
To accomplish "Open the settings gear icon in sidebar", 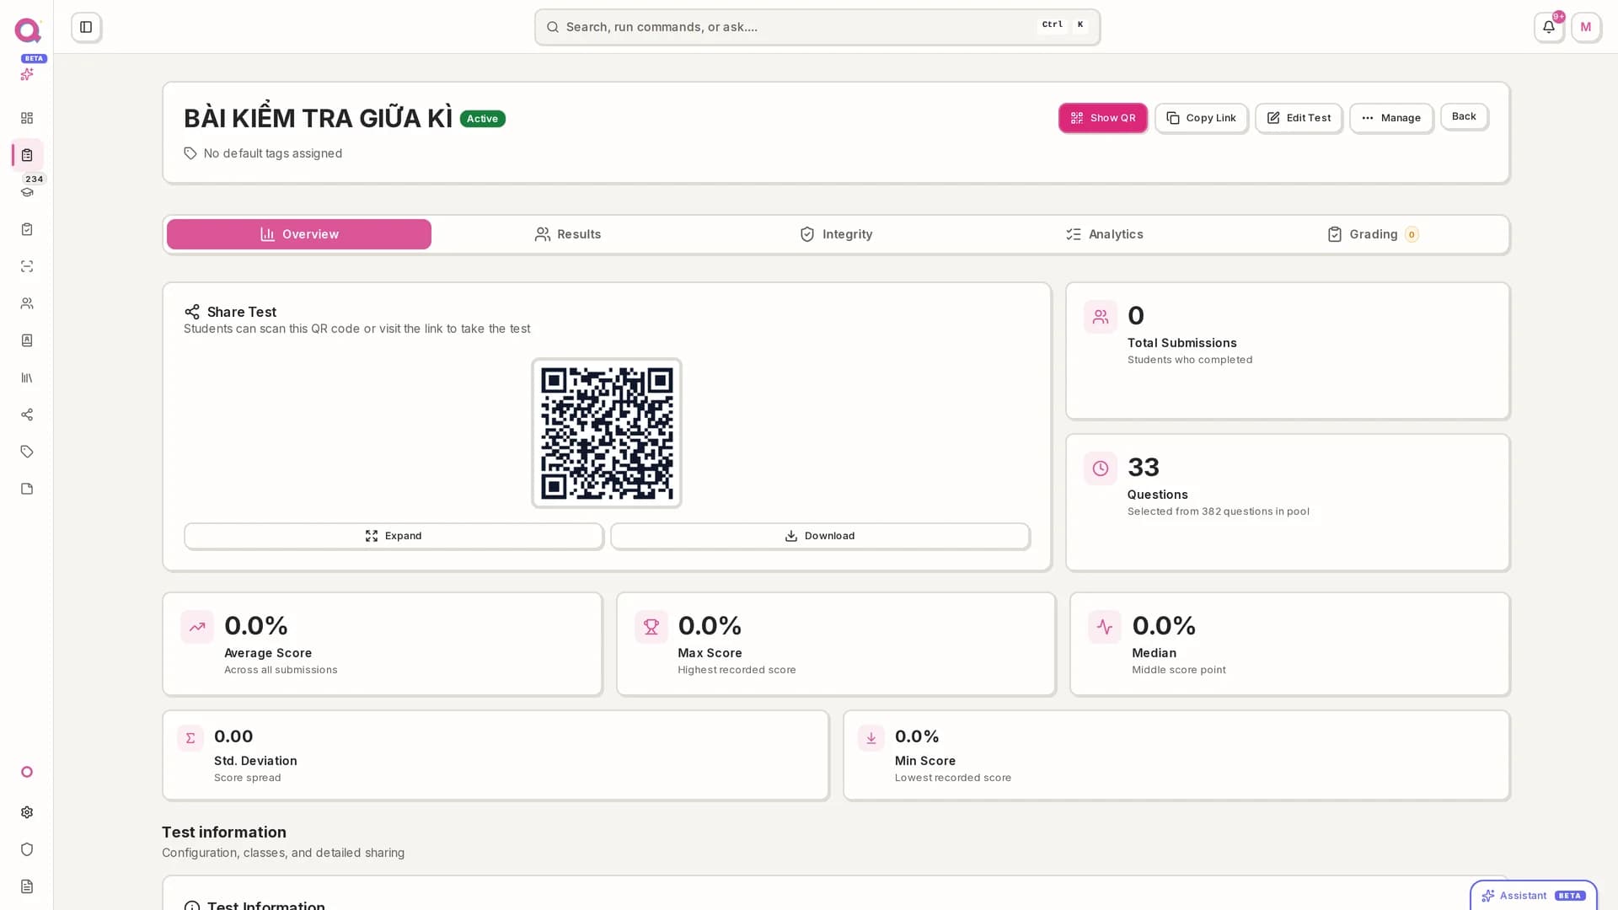I will click(27, 812).
